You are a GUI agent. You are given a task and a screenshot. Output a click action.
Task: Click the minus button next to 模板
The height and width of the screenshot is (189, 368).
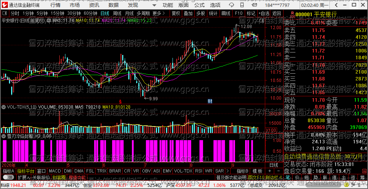click(279, 171)
